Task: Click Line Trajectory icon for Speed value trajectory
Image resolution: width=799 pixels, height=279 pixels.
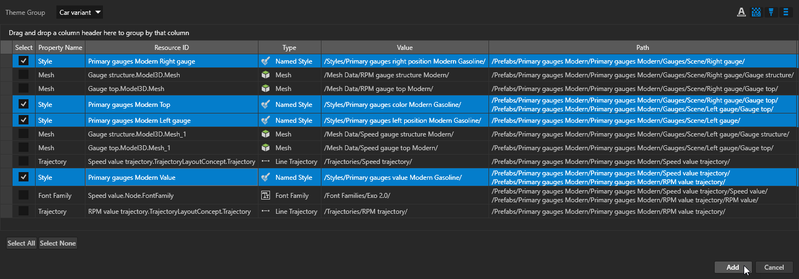Action: click(266, 162)
